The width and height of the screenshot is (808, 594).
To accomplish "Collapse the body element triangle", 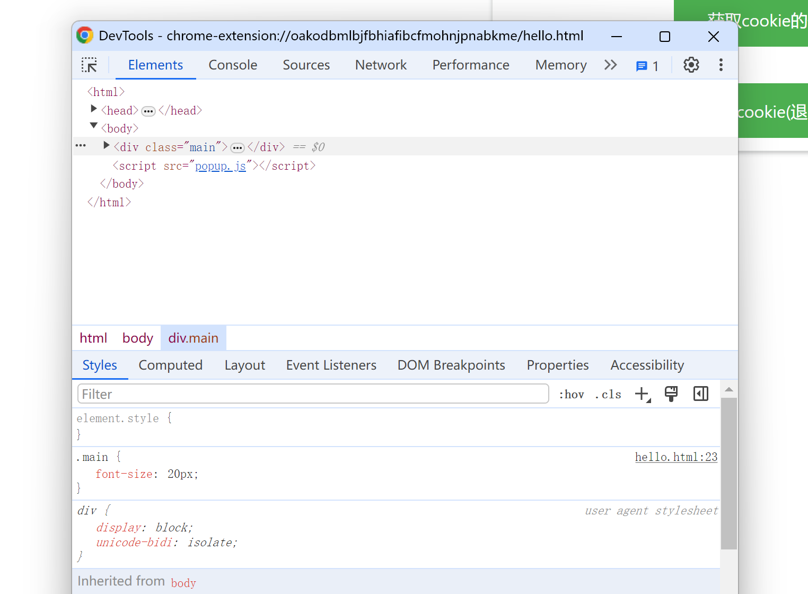I will tap(94, 126).
